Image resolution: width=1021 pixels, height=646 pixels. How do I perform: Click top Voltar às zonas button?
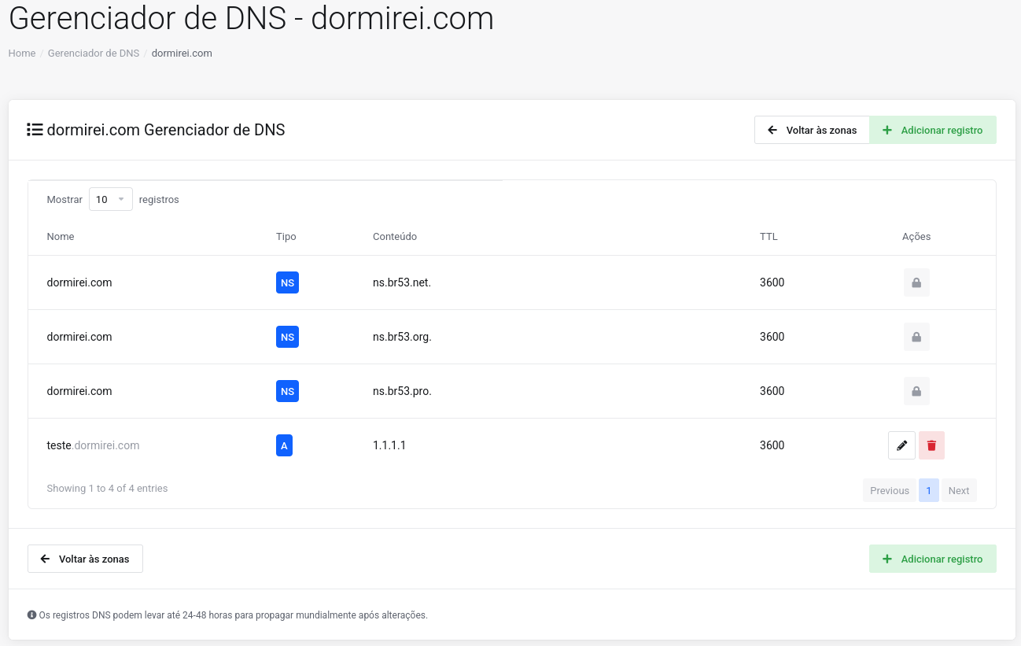[812, 130]
